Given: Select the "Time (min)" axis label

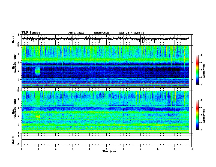Looking at the screenshot, I should click(109, 151).
